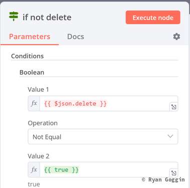Image resolution: width=190 pixels, height=188 pixels.
Task: Open node settings with the gear icon
Action: (176, 37)
